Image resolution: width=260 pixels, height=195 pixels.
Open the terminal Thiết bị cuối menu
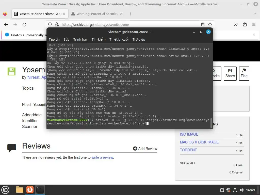coord(119,39)
